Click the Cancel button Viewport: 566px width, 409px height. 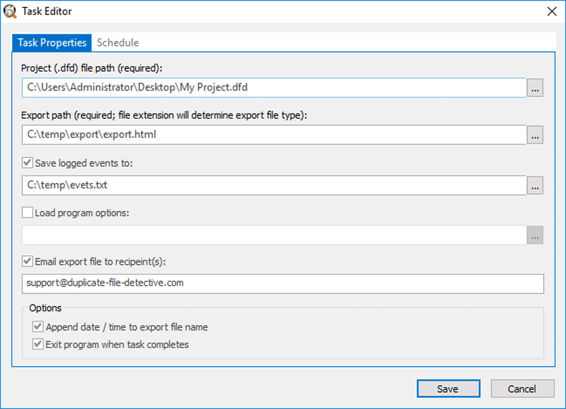[x=522, y=388]
